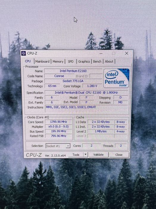Minimize the CPU-Z window
This screenshot has height=209, width=156.
point(101,54)
